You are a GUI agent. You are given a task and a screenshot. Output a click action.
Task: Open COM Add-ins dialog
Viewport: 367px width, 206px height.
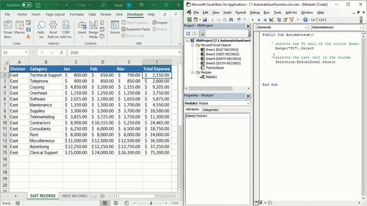click(66, 29)
